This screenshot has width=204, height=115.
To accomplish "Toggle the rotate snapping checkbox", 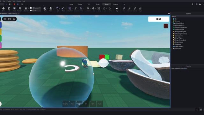I will click(31, 11).
